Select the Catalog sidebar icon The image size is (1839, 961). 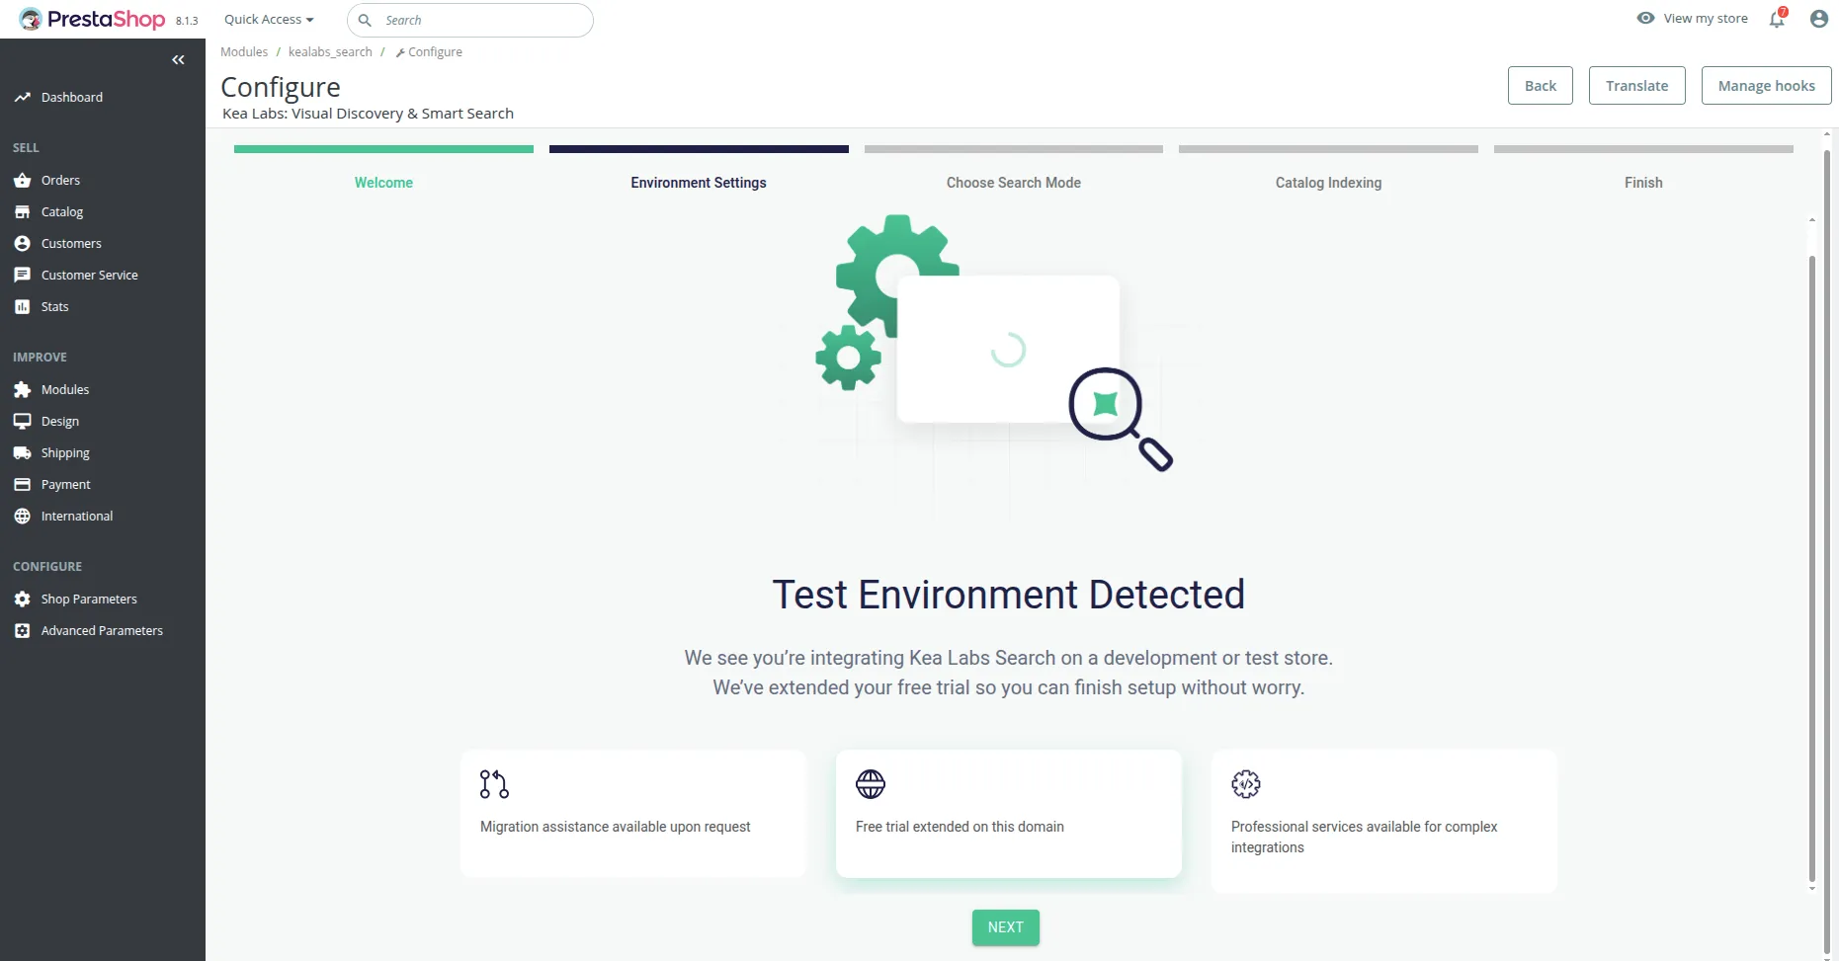(22, 211)
